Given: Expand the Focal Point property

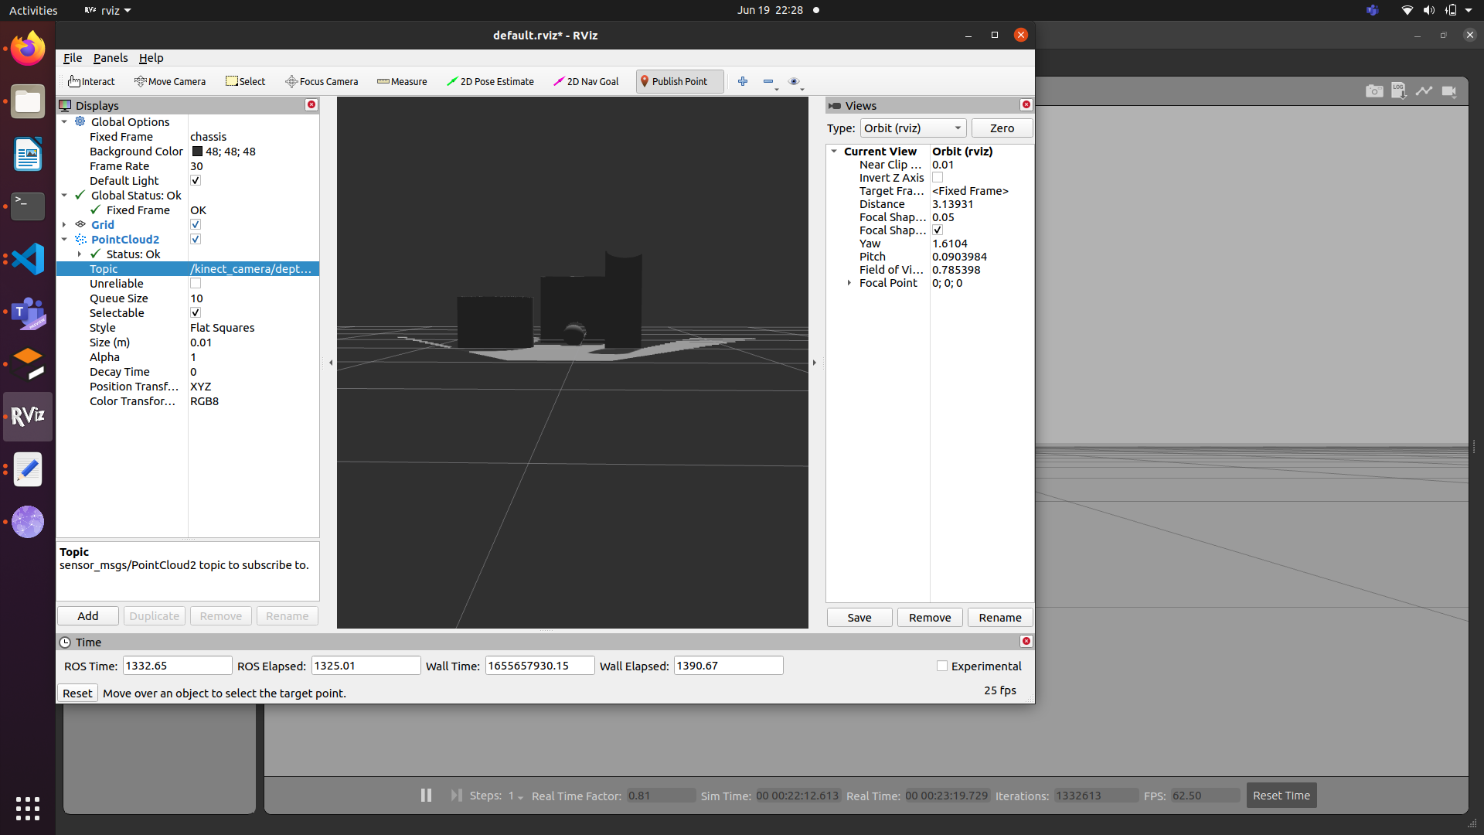Looking at the screenshot, I should [849, 283].
